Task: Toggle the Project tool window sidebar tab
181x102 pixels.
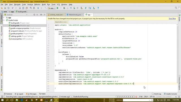Action: 1,18
